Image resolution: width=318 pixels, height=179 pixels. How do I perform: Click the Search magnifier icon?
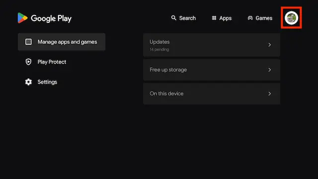173,18
